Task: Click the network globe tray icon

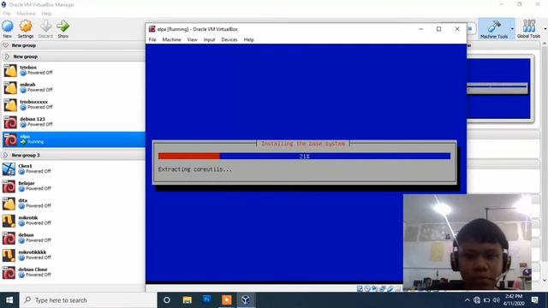Action: point(477,300)
